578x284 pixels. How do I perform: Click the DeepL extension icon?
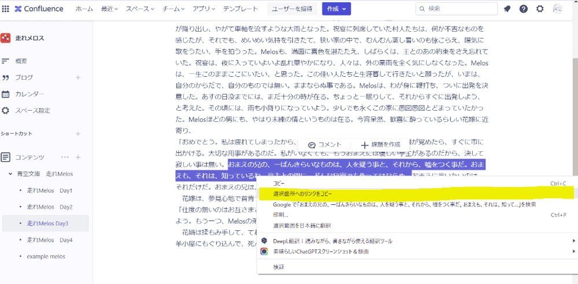(264, 241)
